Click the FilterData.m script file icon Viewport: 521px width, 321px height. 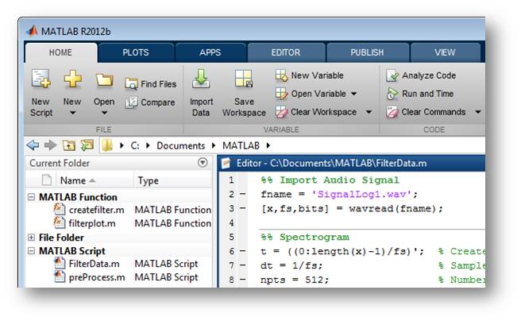click(x=60, y=263)
